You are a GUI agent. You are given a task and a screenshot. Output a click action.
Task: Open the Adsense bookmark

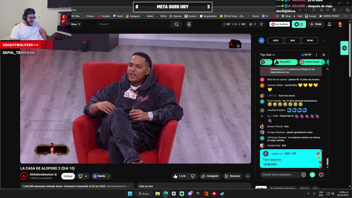(x=175, y=16)
